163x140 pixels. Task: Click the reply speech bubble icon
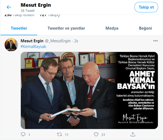click(x=23, y=134)
